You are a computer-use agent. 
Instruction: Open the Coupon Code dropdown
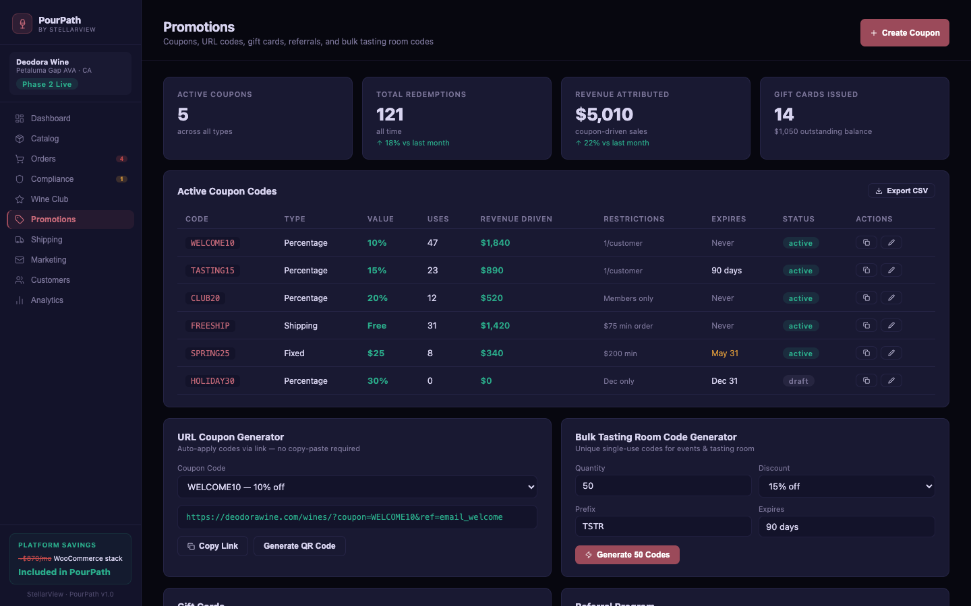357,487
